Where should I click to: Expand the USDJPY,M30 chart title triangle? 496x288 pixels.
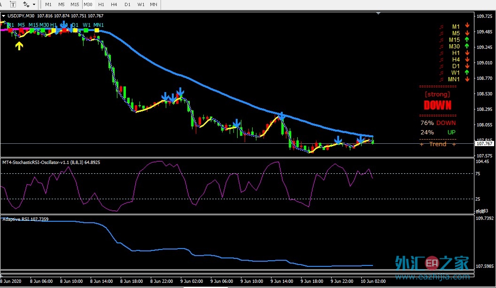click(x=3, y=16)
